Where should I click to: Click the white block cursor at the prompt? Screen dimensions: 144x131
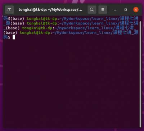(14, 37)
